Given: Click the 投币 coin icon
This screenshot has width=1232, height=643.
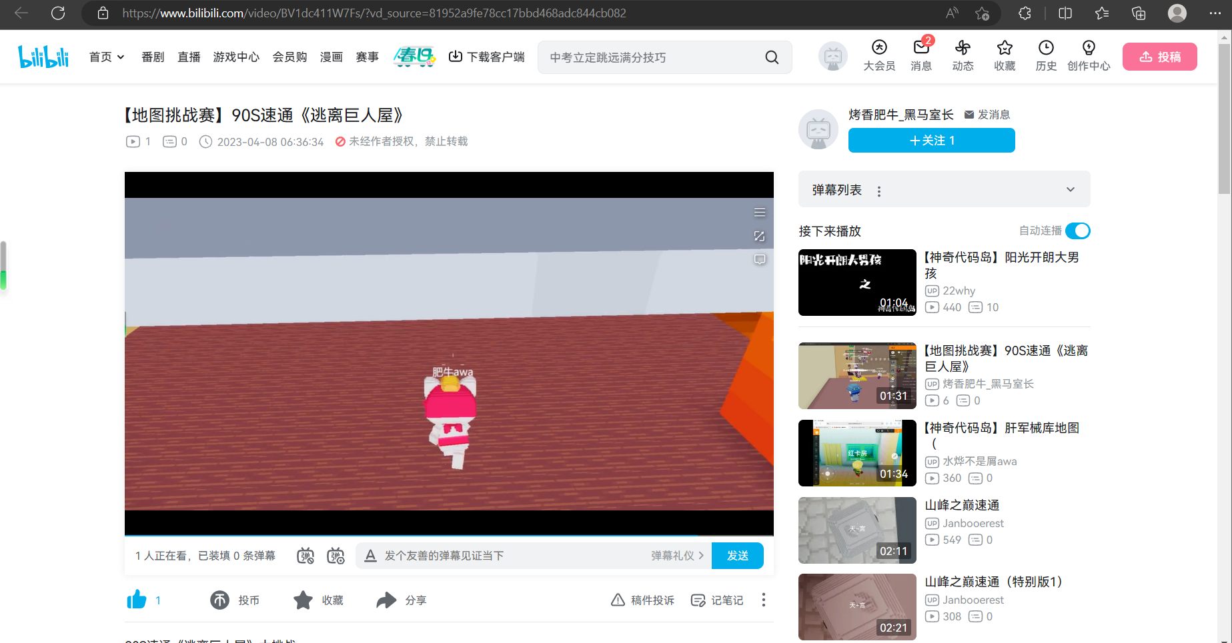Looking at the screenshot, I should [219, 600].
